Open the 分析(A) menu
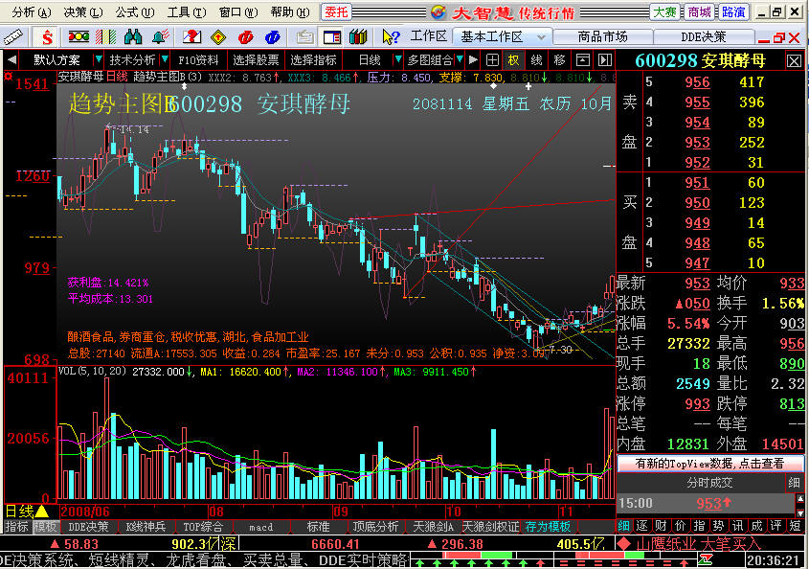 31,11
